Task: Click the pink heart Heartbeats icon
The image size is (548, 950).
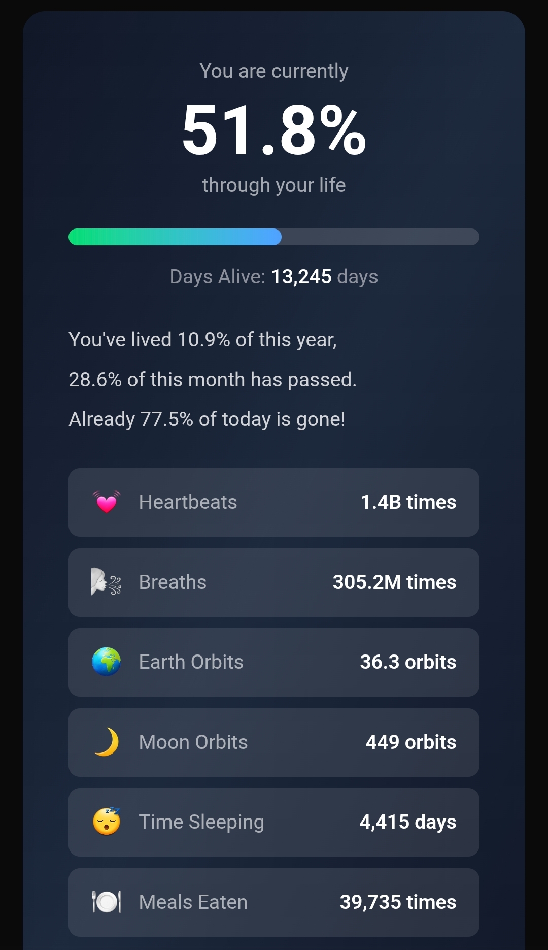Action: tap(107, 502)
